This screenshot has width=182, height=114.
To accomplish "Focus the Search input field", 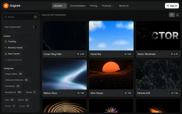I will [21, 17].
